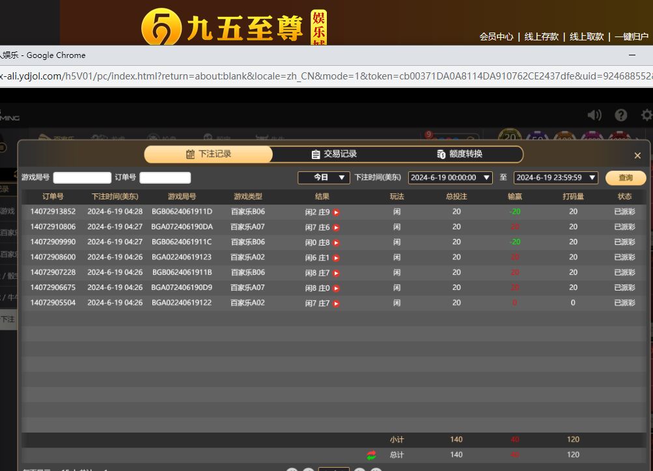Screen dimensions: 653x471
Task: Open help with the question mark icon
Action: point(620,115)
